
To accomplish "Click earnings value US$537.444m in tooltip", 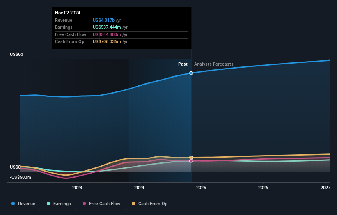I will pos(107,27).
